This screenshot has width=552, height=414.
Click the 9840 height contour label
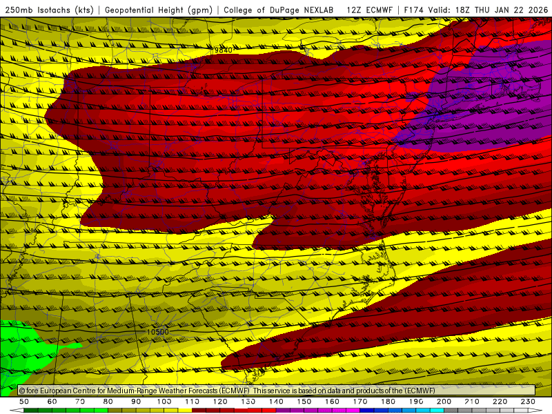223,50
